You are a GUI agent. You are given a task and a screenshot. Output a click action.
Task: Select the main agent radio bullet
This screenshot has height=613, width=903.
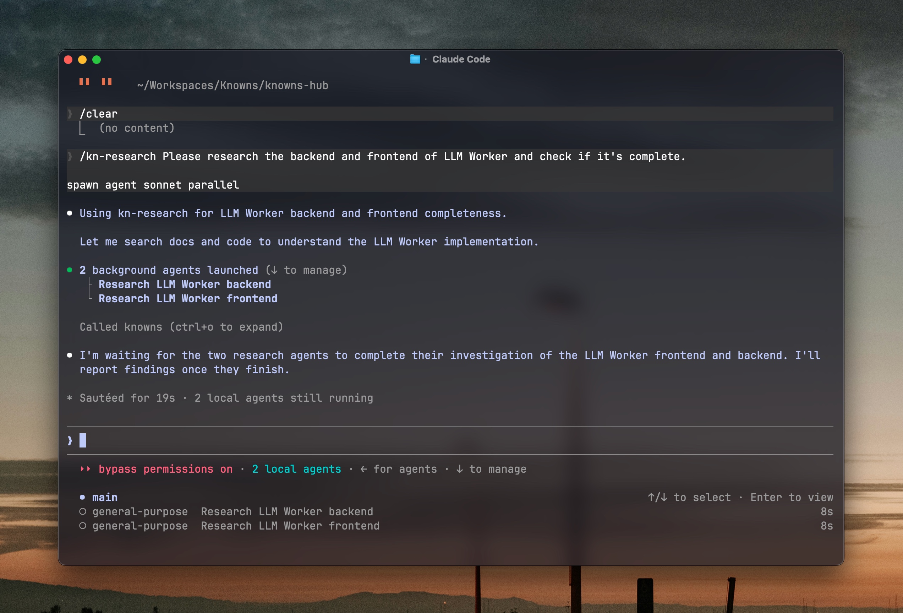82,497
